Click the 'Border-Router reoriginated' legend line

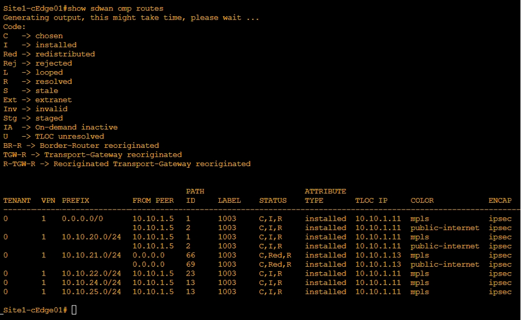pos(81,146)
